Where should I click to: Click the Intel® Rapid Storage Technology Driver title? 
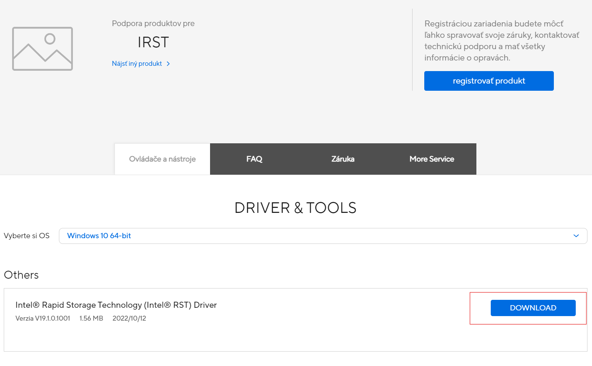point(116,305)
